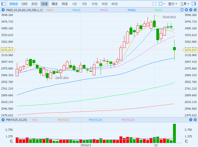
Task: Collapse the MAVOL indicator panel arrow
Action: [3, 120]
